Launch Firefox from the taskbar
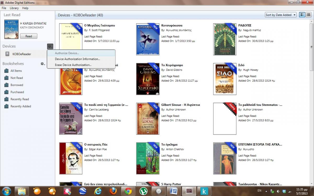 [x=113, y=191]
